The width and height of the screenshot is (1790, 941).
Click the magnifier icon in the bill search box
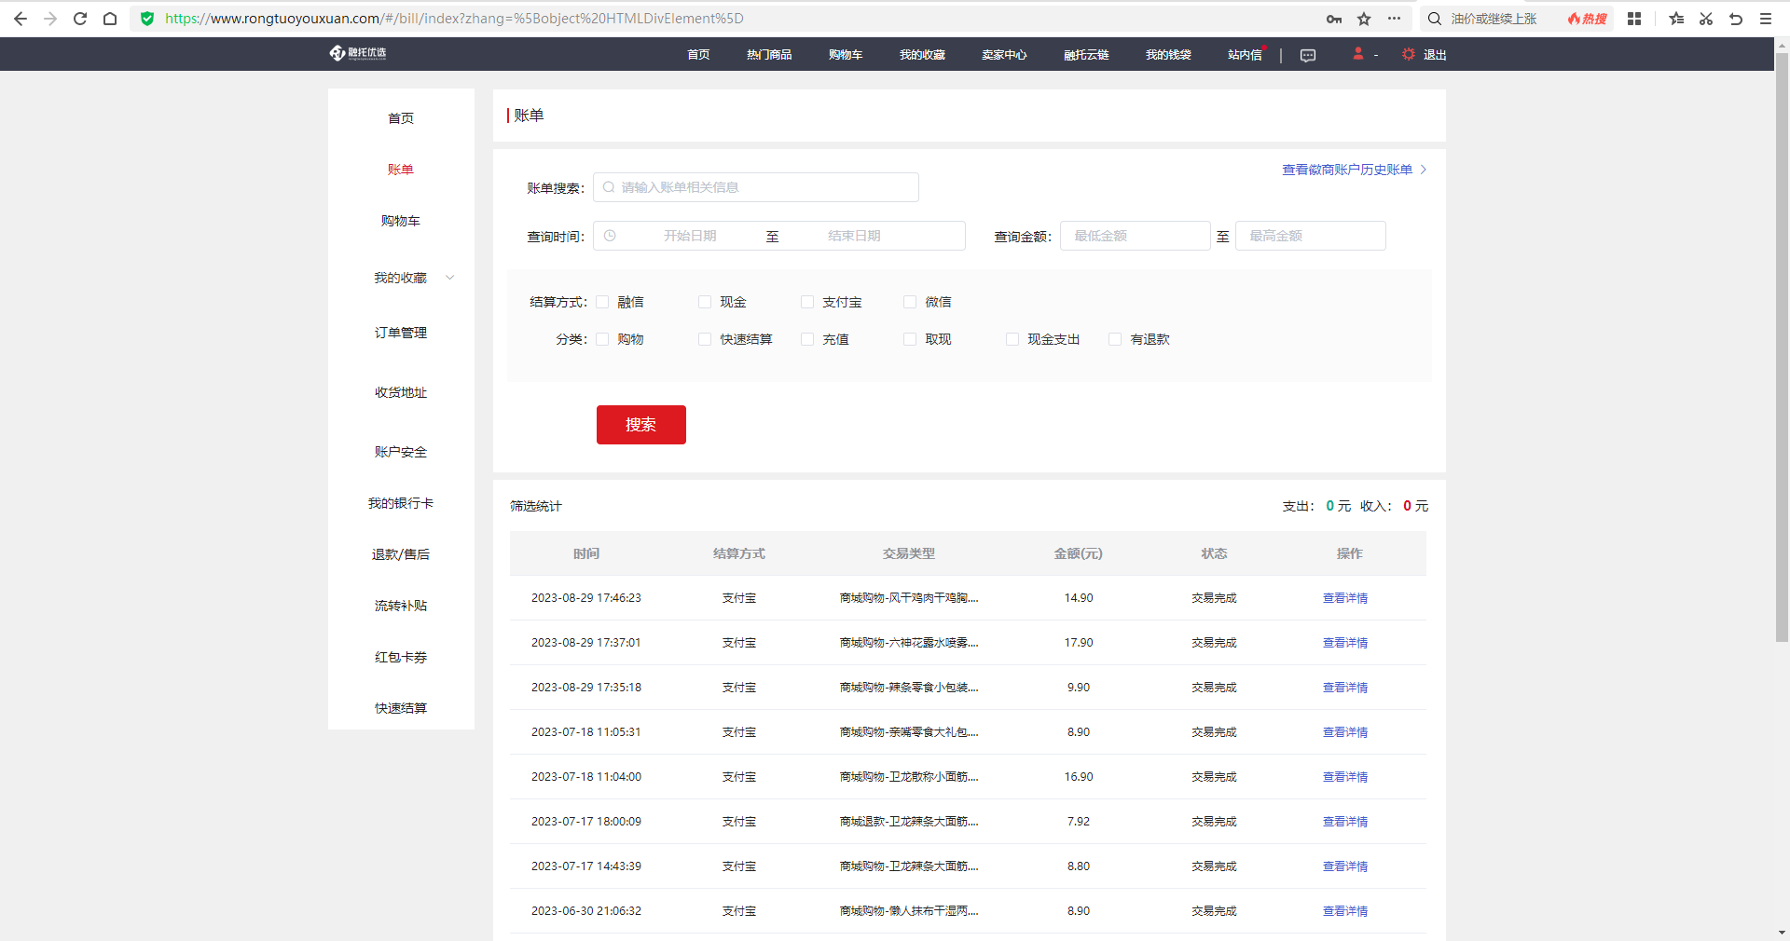(609, 187)
